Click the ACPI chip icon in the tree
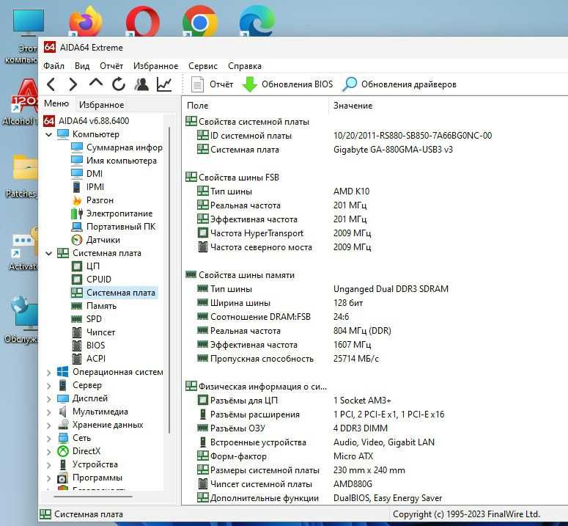 77,359
